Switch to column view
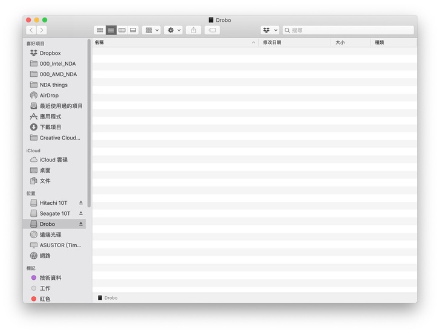Viewport: 440px width, 333px height. 122,30
